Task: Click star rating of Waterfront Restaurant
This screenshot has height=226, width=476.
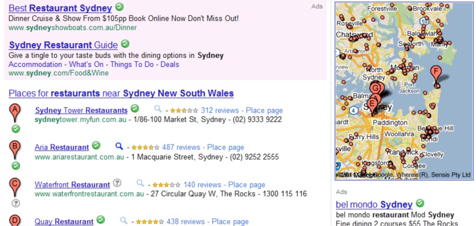Action: [x=166, y=185]
